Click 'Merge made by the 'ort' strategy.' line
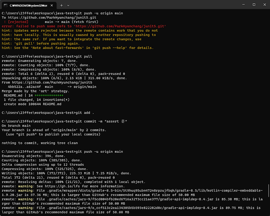Screen dimensions: 270x216 click(36, 91)
